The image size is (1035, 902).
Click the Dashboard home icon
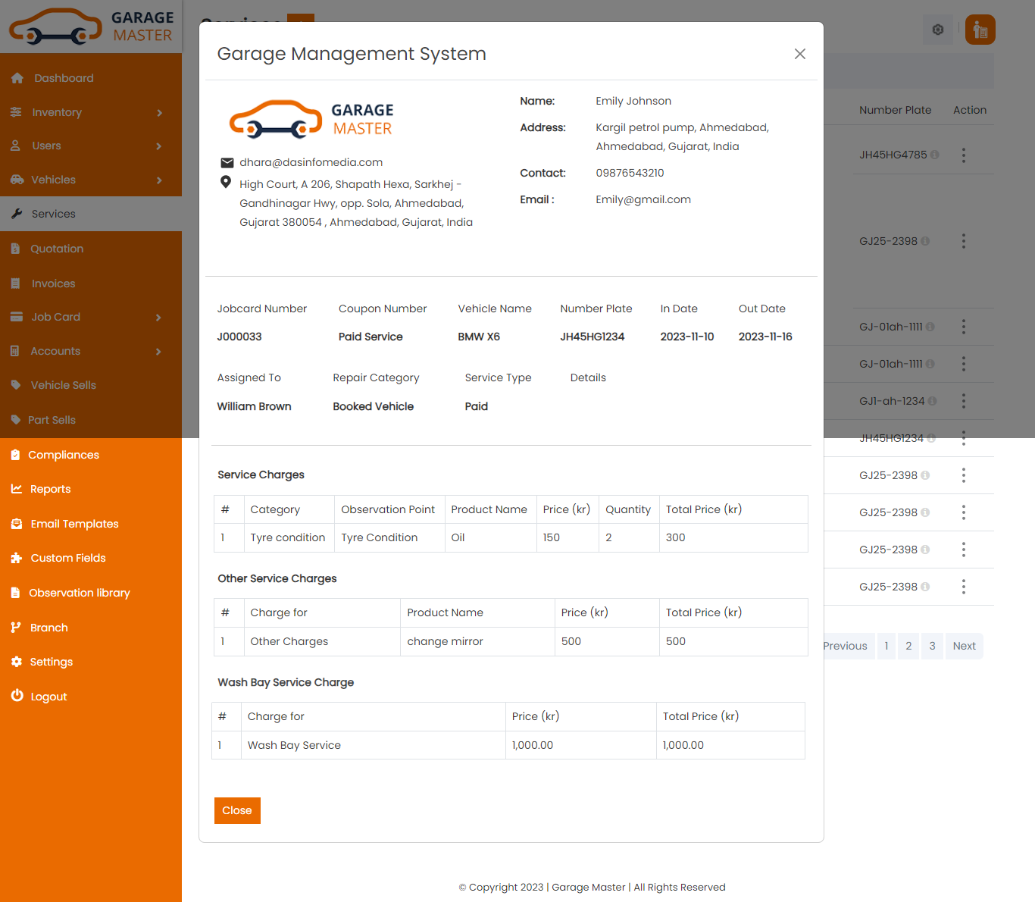click(x=17, y=78)
